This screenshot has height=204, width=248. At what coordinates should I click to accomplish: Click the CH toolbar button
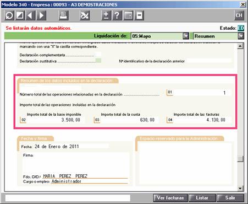(x=239, y=15)
